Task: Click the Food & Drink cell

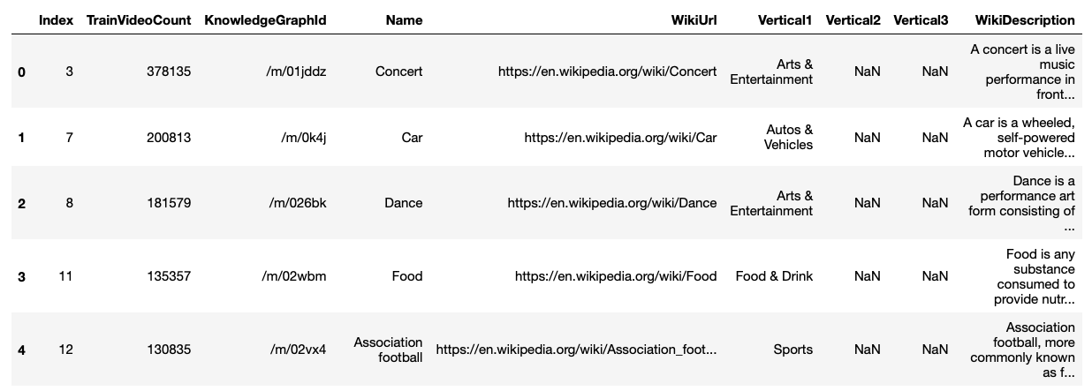Action: (775, 276)
